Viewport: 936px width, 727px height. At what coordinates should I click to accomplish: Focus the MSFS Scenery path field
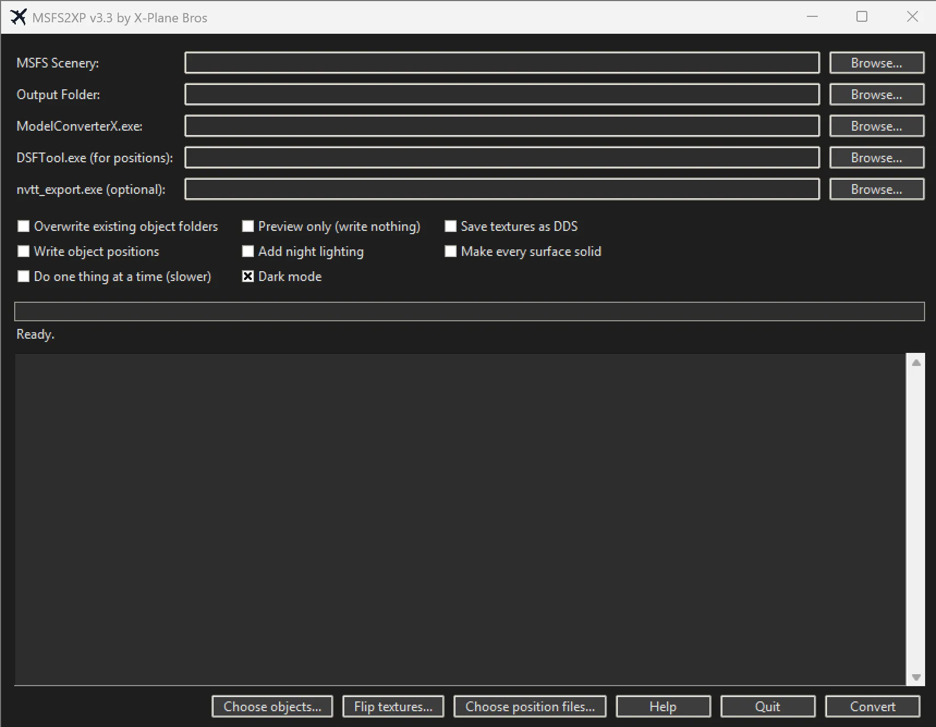(502, 63)
